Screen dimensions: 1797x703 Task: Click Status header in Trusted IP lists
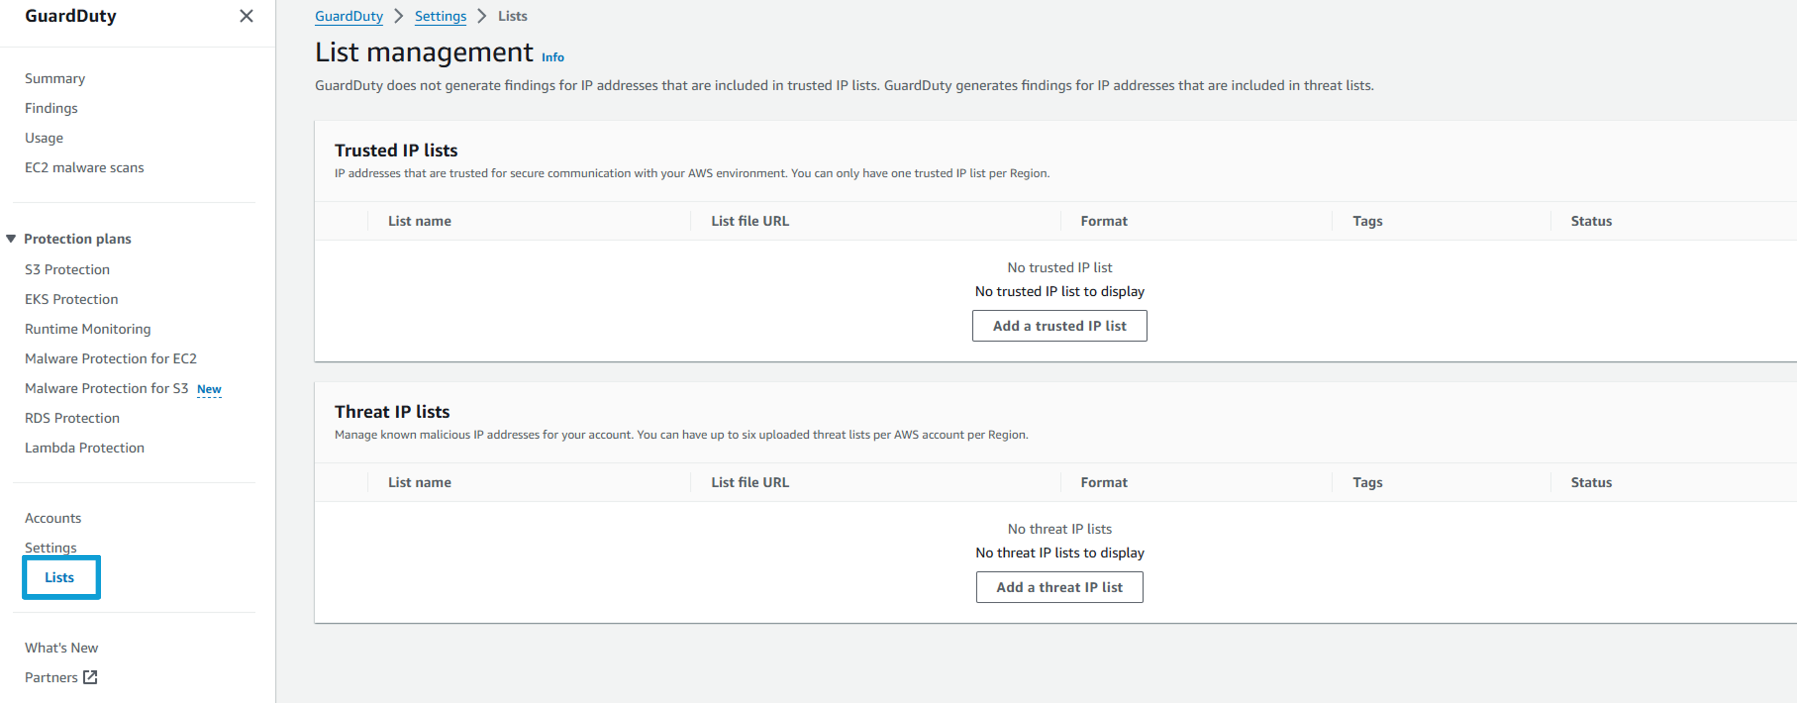click(1590, 221)
